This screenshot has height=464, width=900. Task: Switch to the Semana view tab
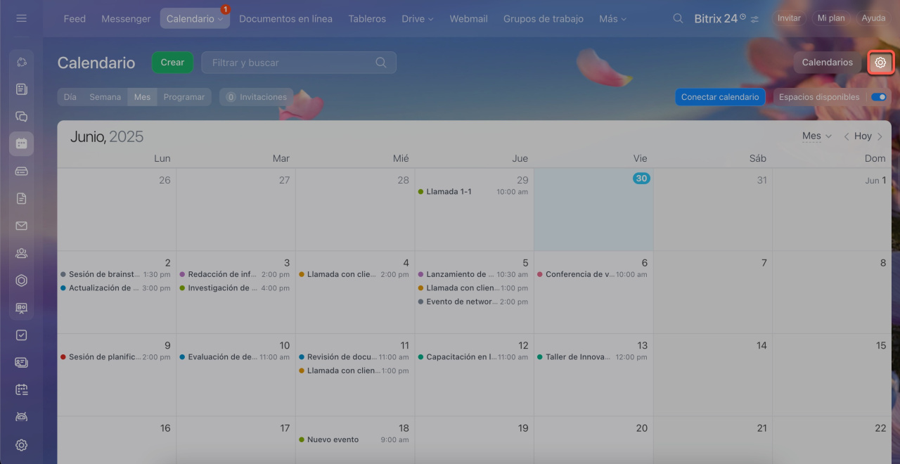pyautogui.click(x=105, y=97)
